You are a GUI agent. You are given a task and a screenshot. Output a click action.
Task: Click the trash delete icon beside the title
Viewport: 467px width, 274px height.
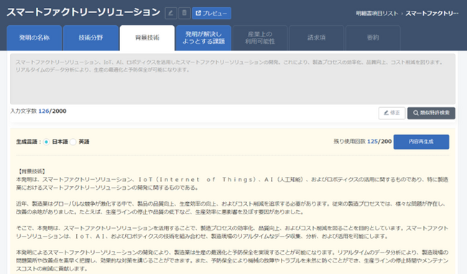pyautogui.click(x=185, y=13)
